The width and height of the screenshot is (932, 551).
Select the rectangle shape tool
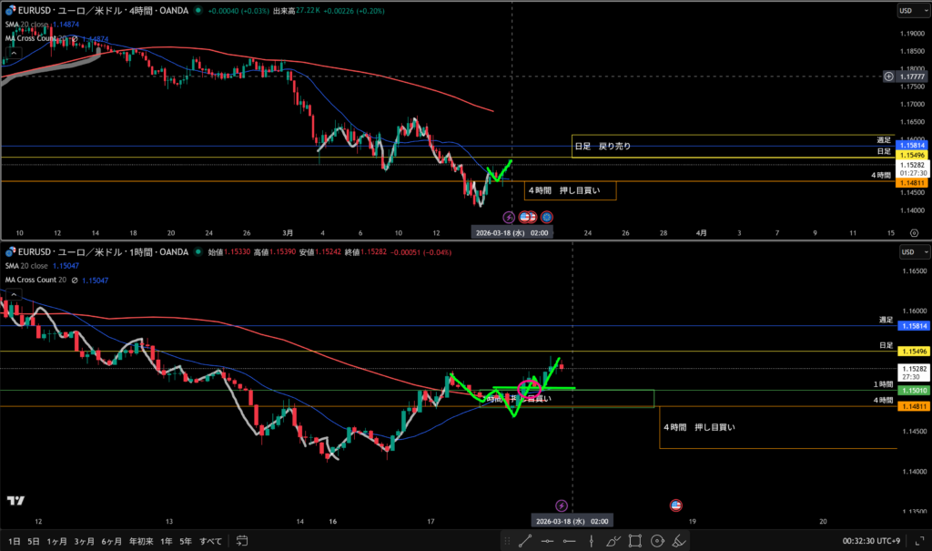tap(635, 541)
